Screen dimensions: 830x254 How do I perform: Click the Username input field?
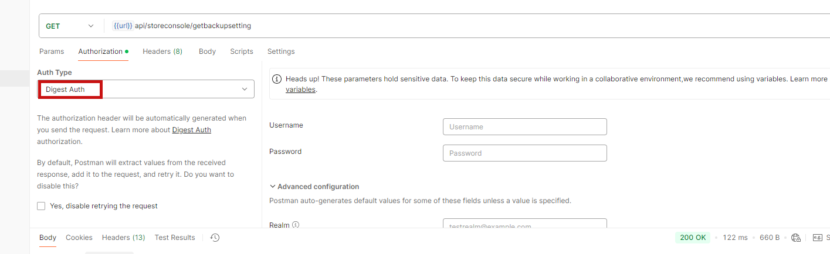pyautogui.click(x=524, y=127)
